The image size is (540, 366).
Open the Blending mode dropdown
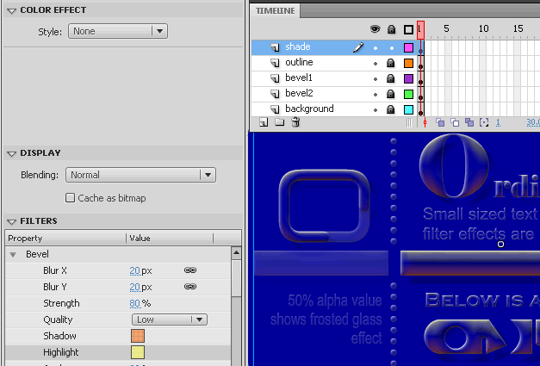pos(140,175)
